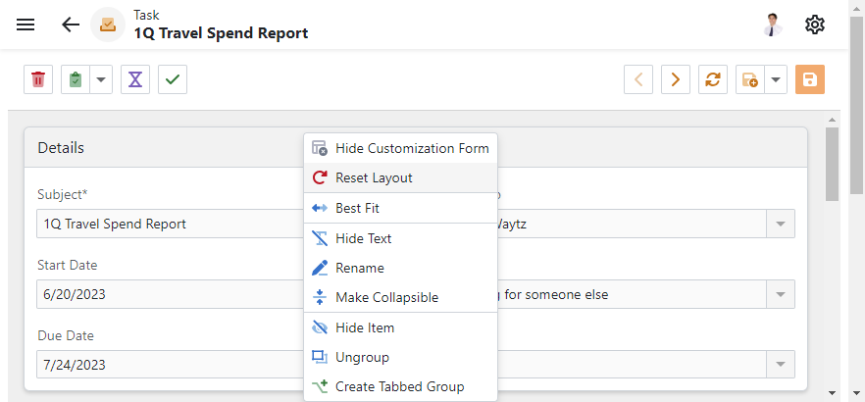Click the Due Date input field
This screenshot has height=402, width=865.
point(167,365)
